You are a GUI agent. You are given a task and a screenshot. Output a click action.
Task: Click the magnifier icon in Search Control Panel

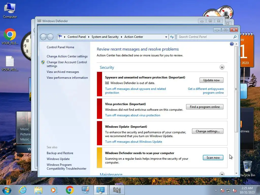(235, 37)
